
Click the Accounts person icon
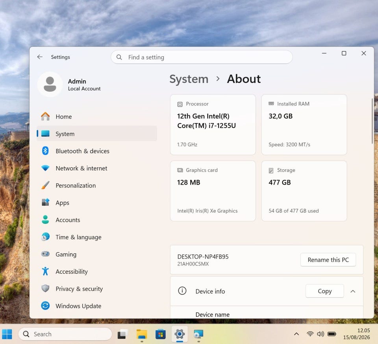(45, 220)
